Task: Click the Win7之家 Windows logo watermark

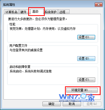Action: (x=83, y=96)
